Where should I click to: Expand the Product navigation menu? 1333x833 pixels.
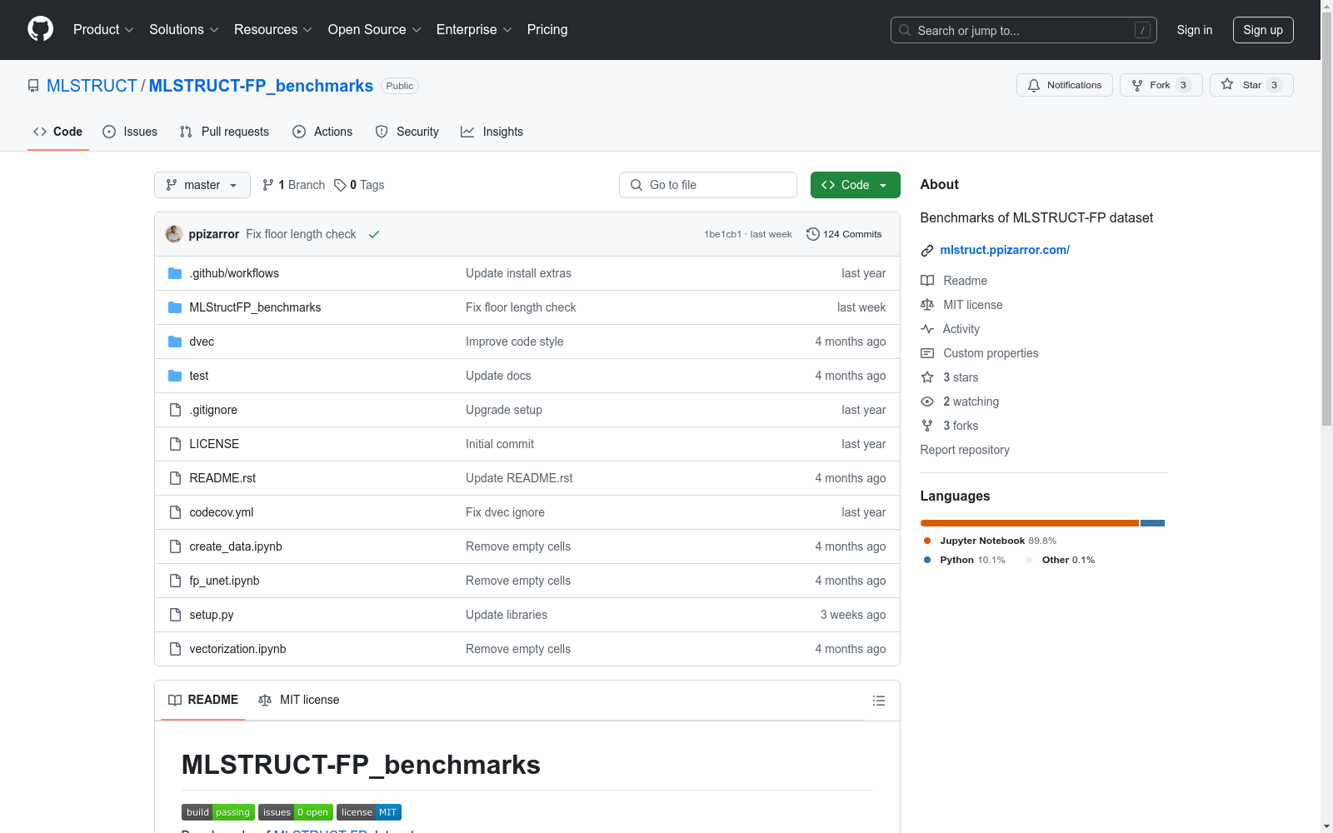click(x=103, y=30)
